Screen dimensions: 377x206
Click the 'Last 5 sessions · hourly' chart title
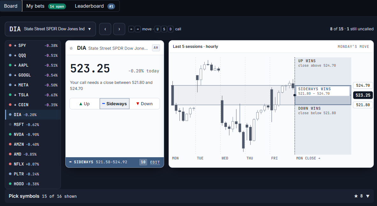(195, 47)
